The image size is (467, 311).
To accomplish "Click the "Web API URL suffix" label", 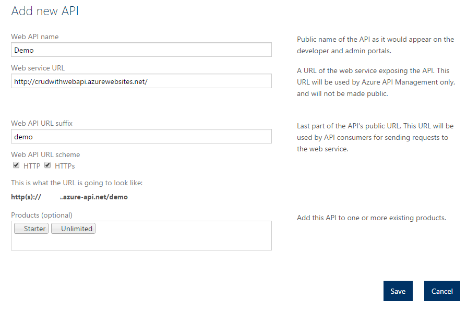I will point(42,123).
